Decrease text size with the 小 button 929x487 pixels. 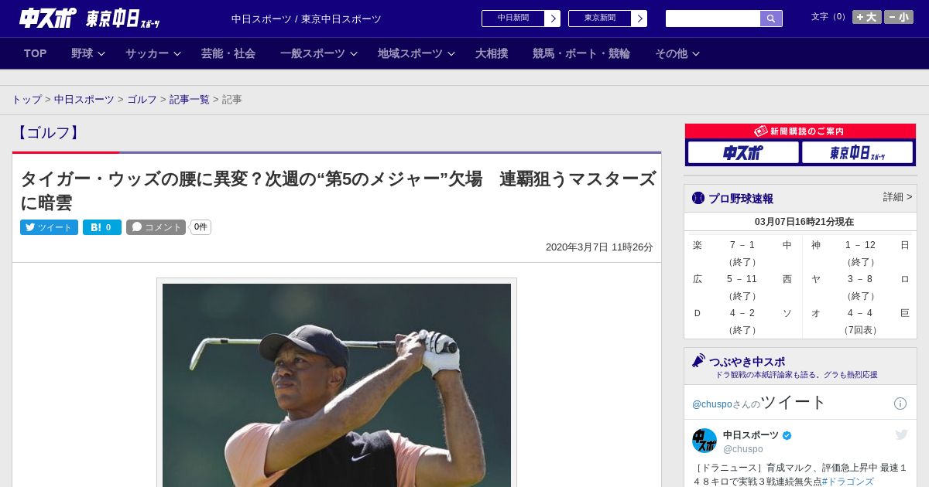coord(899,17)
